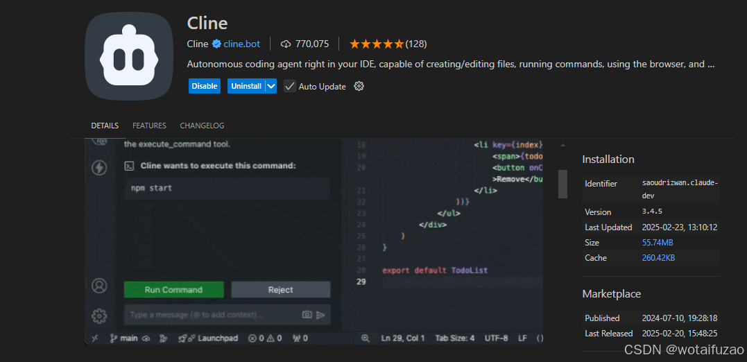Open the Uninstall dropdown arrow
Screen dimensions: 747x362
click(271, 86)
